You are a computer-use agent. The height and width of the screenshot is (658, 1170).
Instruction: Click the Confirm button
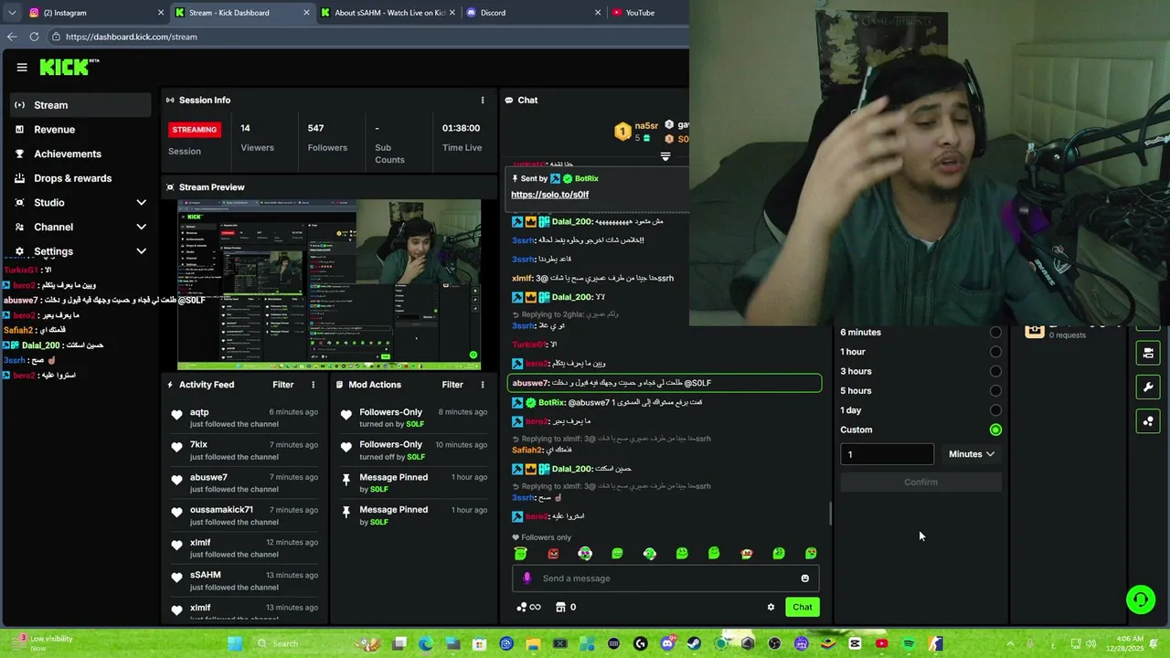pos(920,482)
